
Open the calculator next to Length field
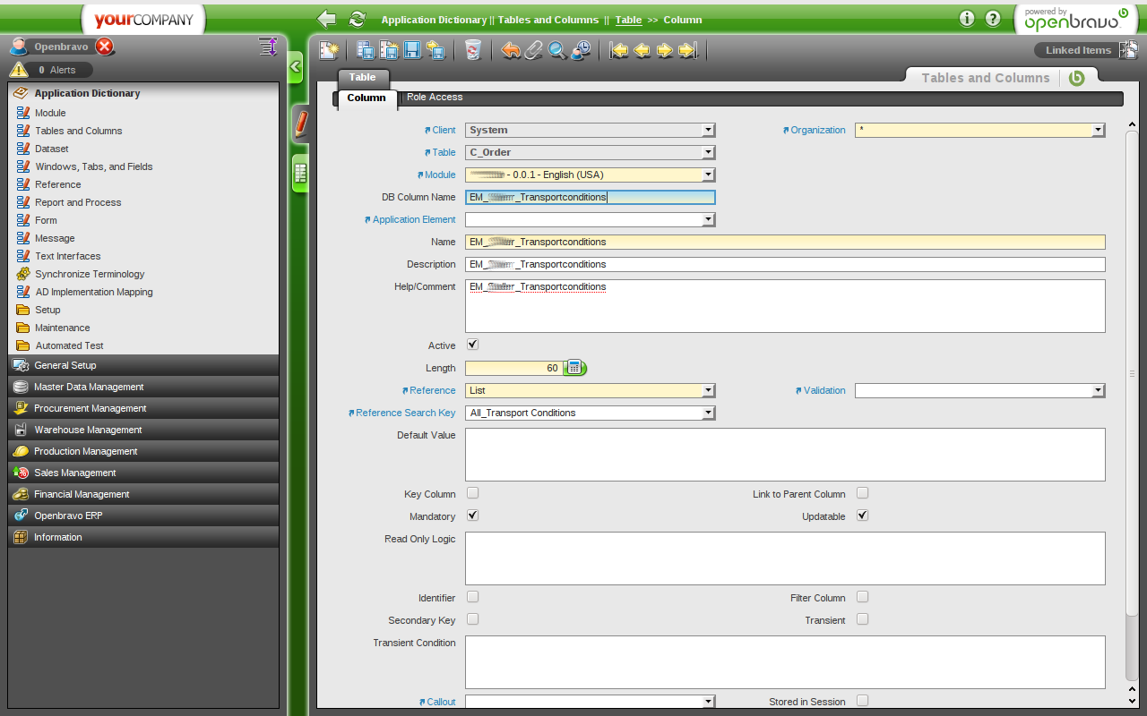(574, 368)
